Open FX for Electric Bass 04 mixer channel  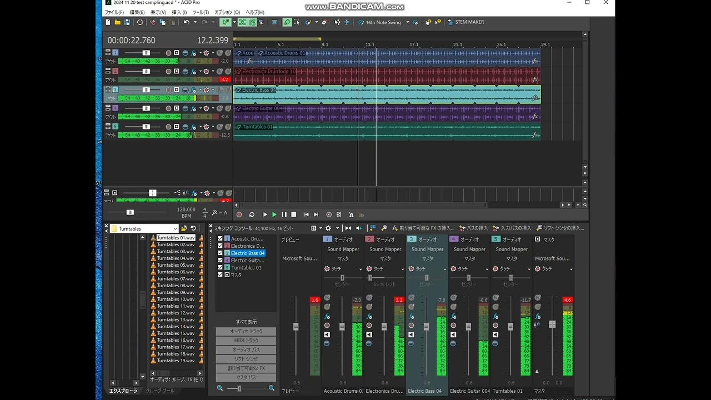tap(411, 316)
